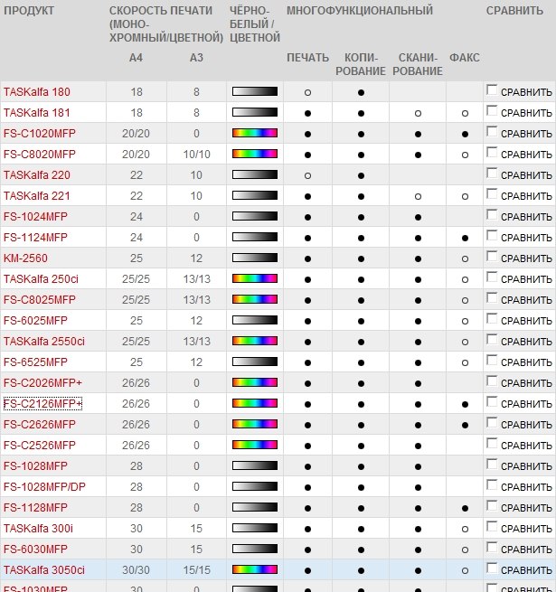Check СРАВНИТЬ box for FS-C8020MFP
The height and width of the screenshot is (592, 556).
pos(492,152)
